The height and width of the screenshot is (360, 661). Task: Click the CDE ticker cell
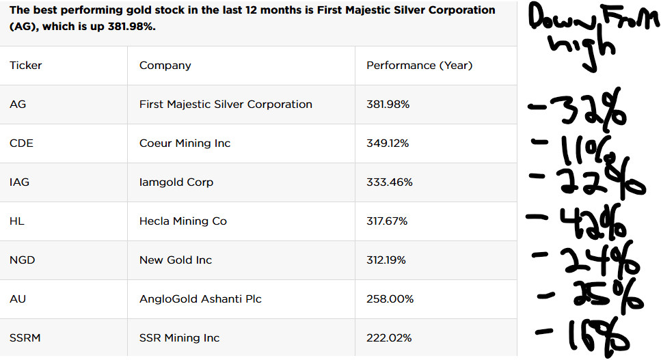point(21,143)
